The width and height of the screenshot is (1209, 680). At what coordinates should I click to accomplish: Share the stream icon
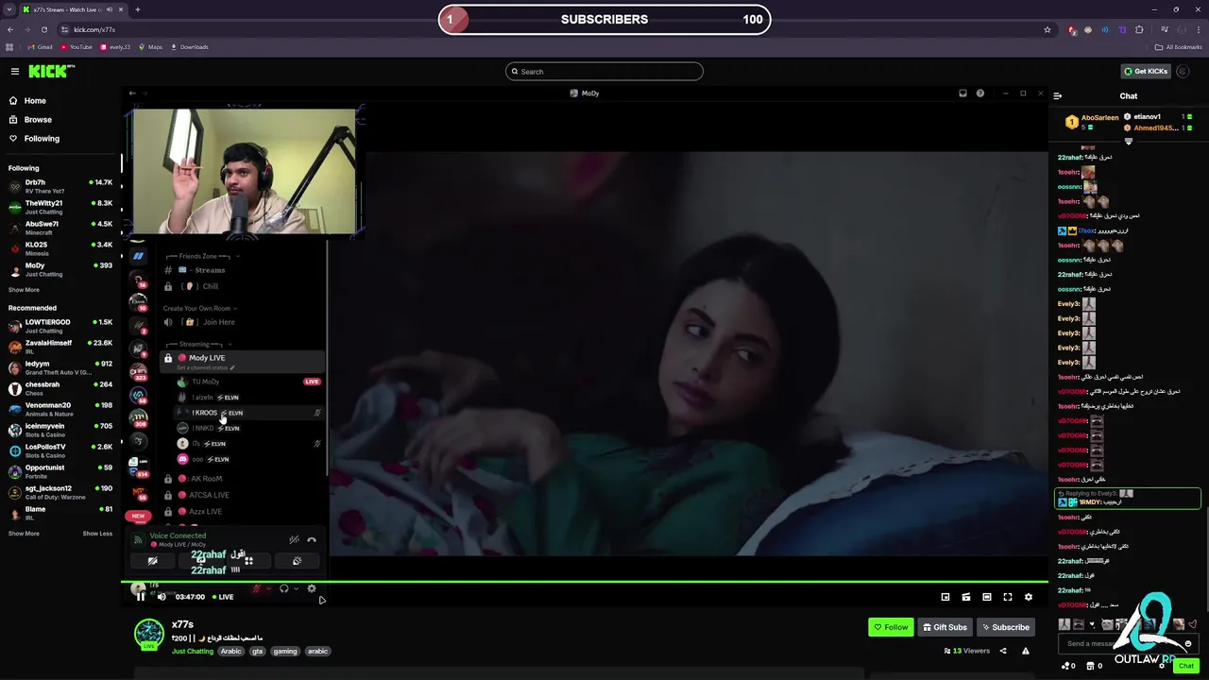coord(1003,651)
